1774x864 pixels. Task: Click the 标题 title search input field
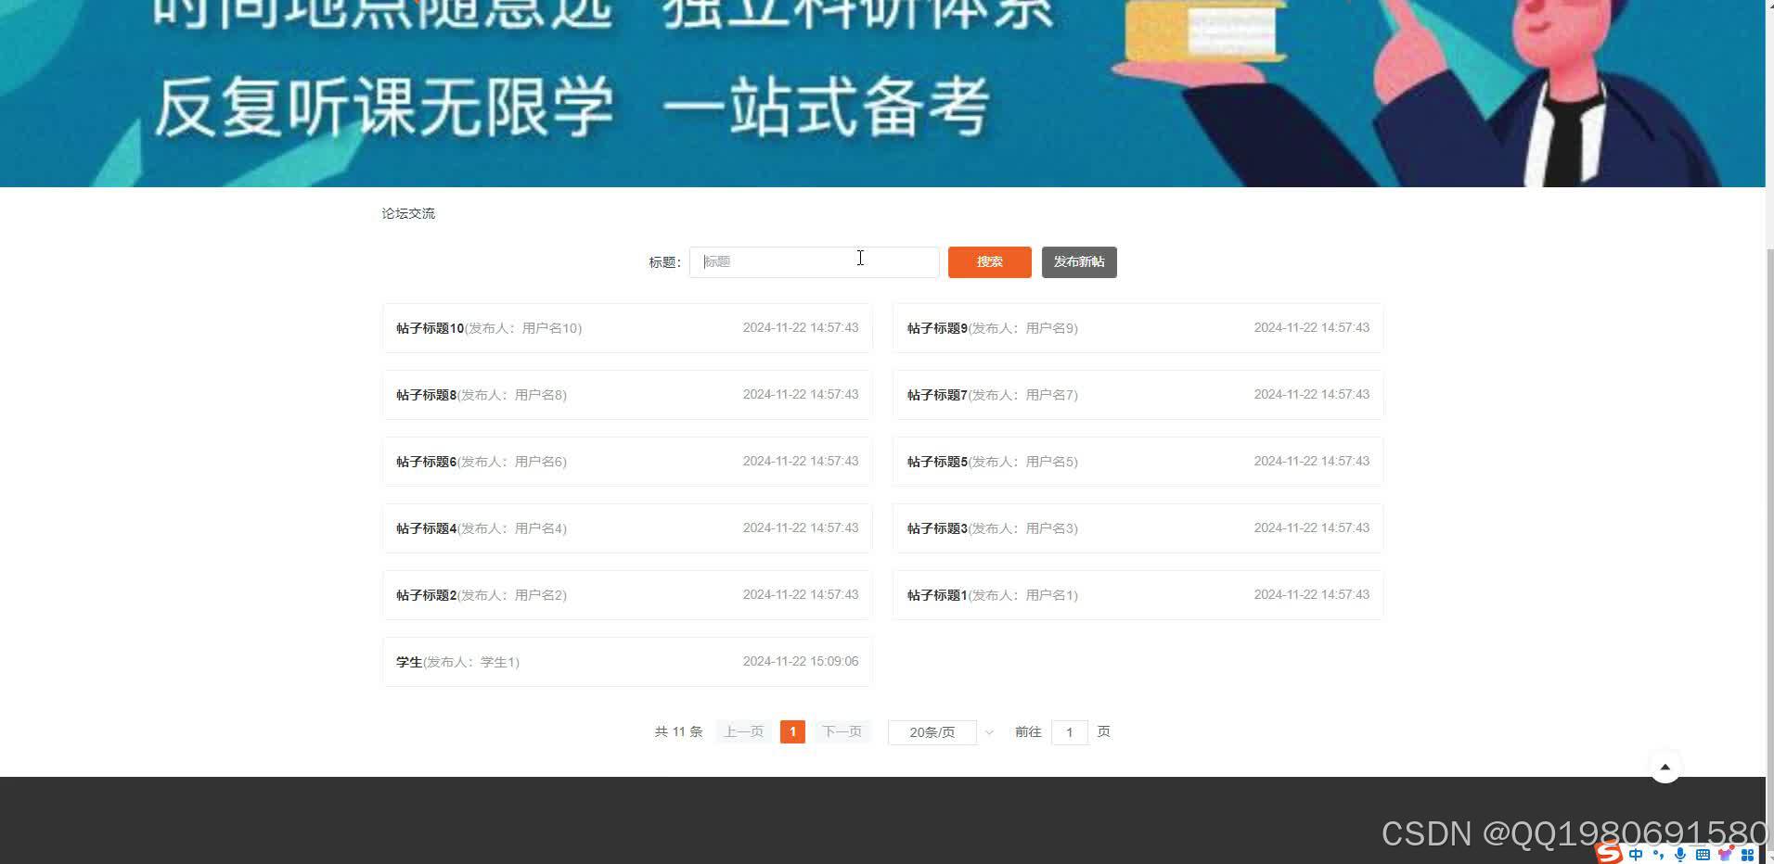813,261
